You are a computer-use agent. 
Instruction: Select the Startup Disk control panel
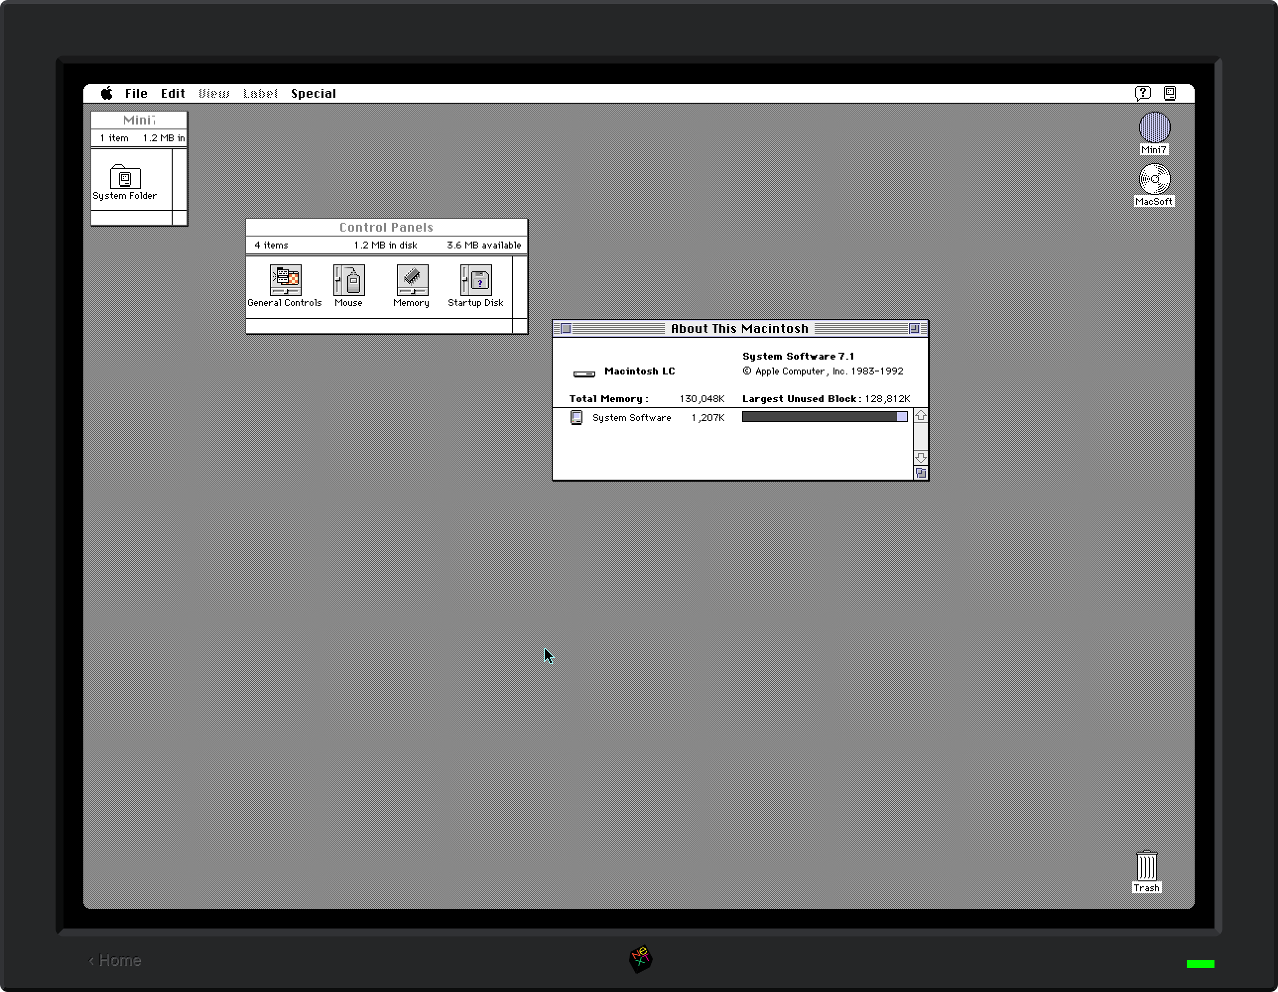pos(476,280)
